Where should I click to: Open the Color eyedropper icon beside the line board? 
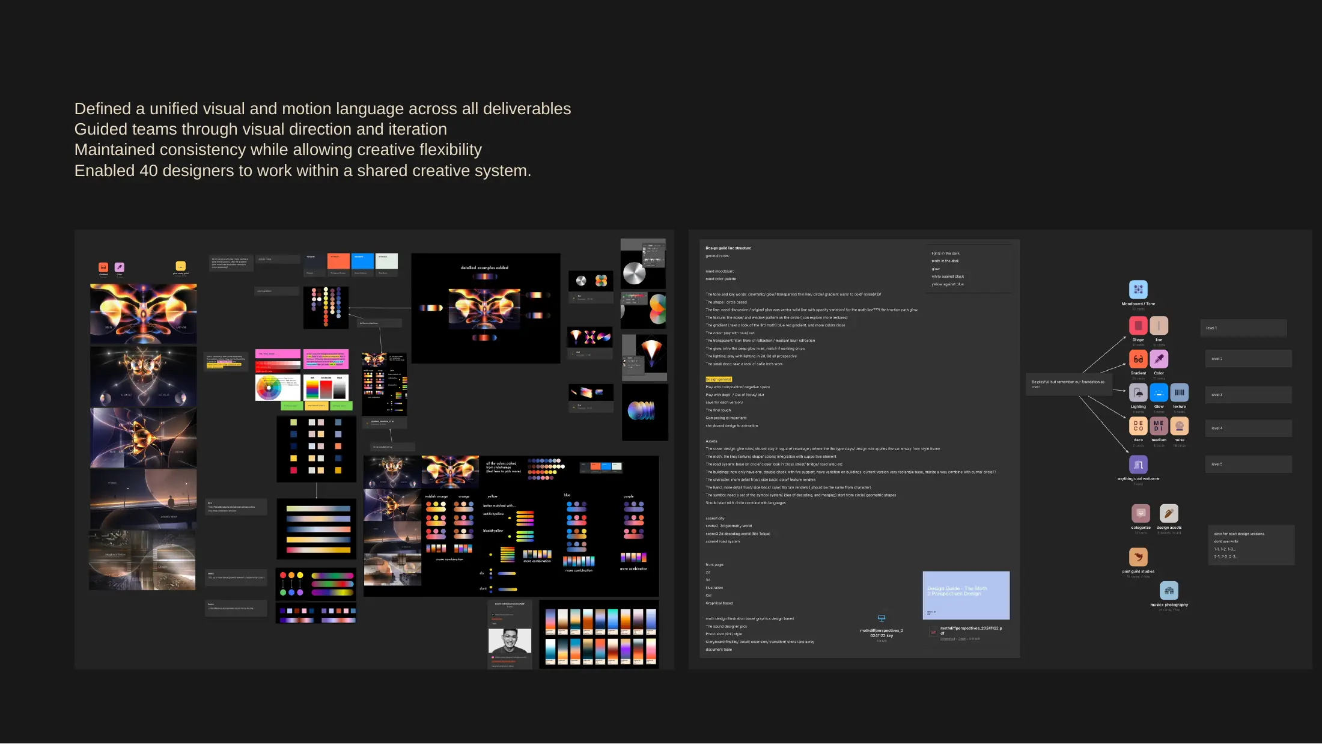[x=1159, y=359]
